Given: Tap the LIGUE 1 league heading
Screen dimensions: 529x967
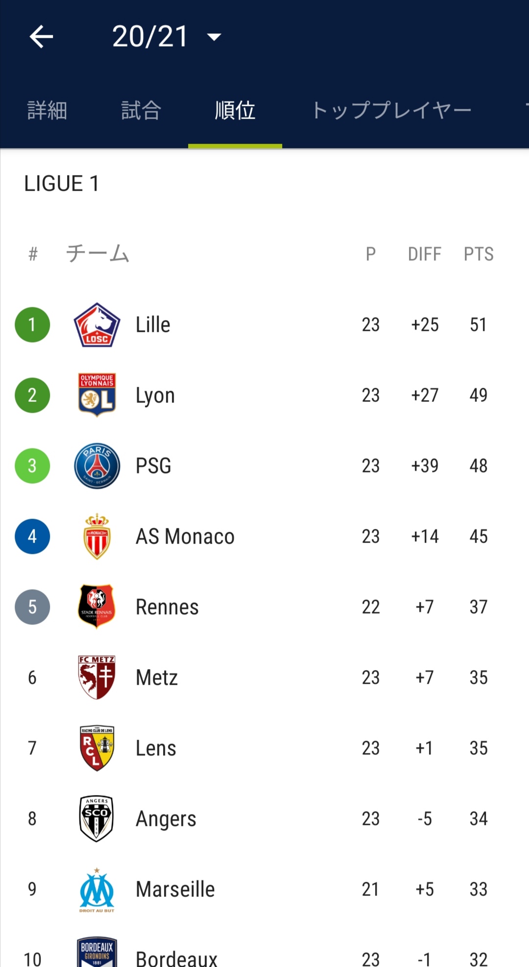Looking at the screenshot, I should coord(62,184).
